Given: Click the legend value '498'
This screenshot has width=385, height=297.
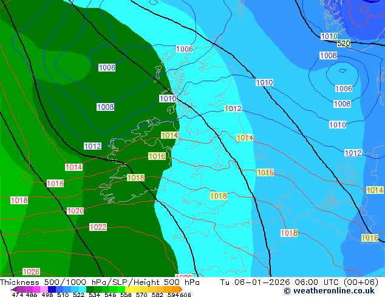Looking at the screenshot, I should click(x=47, y=295).
